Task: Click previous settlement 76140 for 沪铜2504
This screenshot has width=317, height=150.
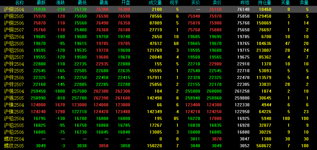Action: [x=243, y=9]
